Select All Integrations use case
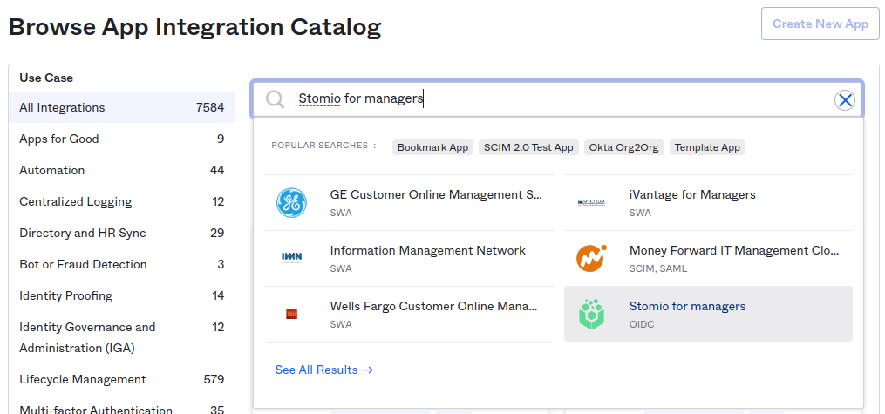Image resolution: width=885 pixels, height=414 pixels. 122,107
